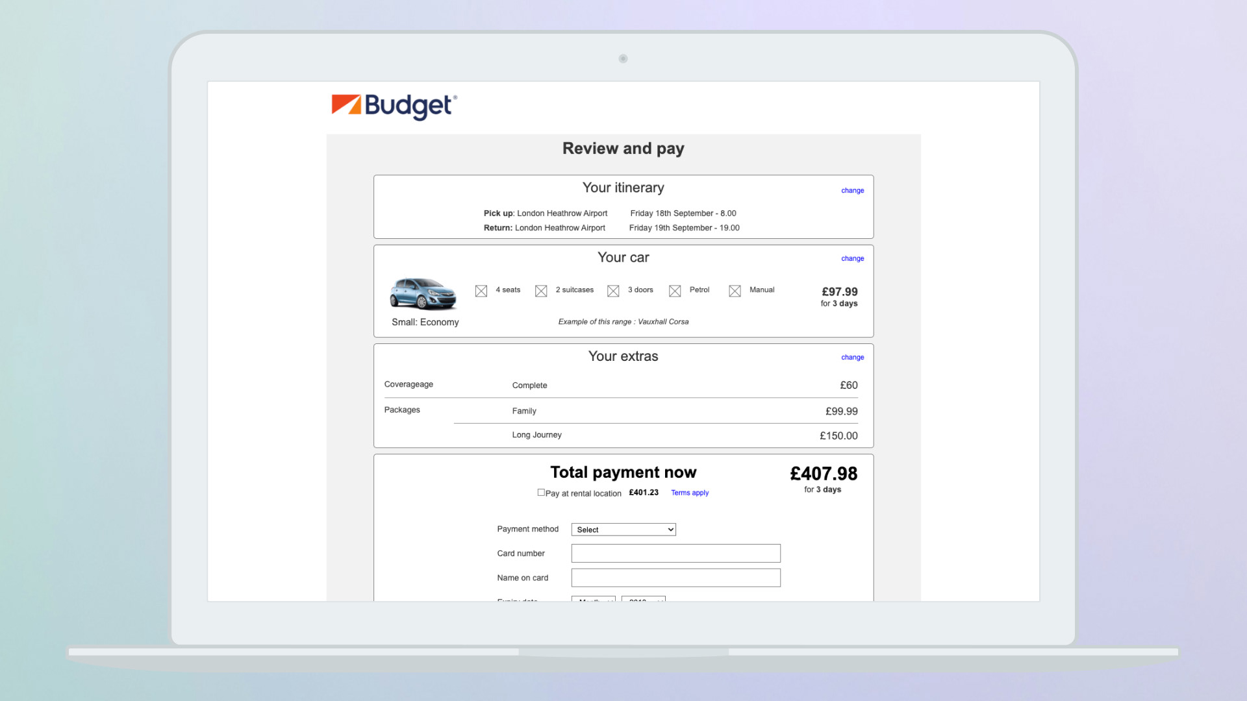Image resolution: width=1247 pixels, height=701 pixels.
Task: Click the Budget logo
Action: [x=394, y=106]
